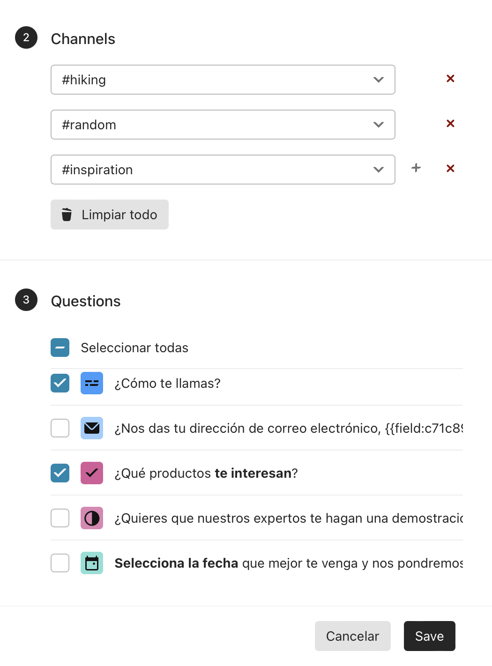Toggle the Seleccionar todas checkbox
The height and width of the screenshot is (666, 492).
click(x=60, y=348)
